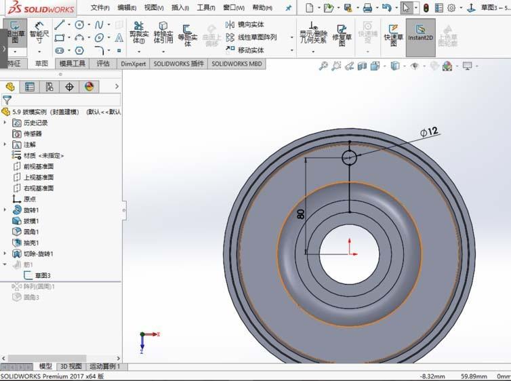Expand the 旋转1 feature node

(x=5, y=209)
